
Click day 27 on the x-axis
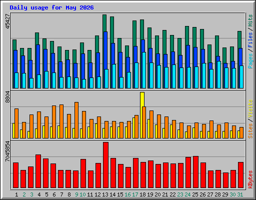tap(210, 194)
